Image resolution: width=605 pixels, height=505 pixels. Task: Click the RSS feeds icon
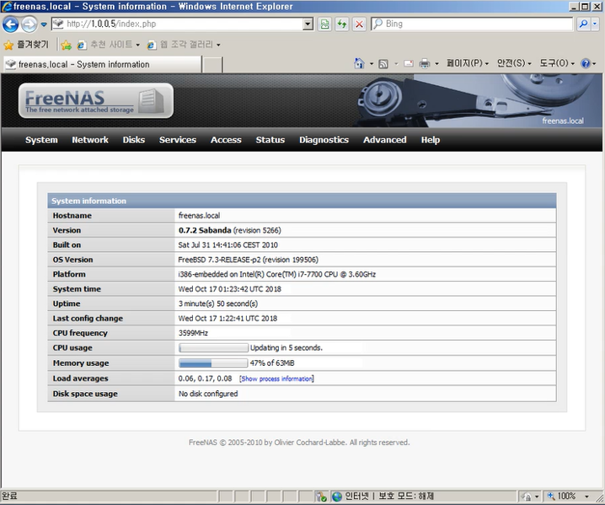click(x=383, y=64)
